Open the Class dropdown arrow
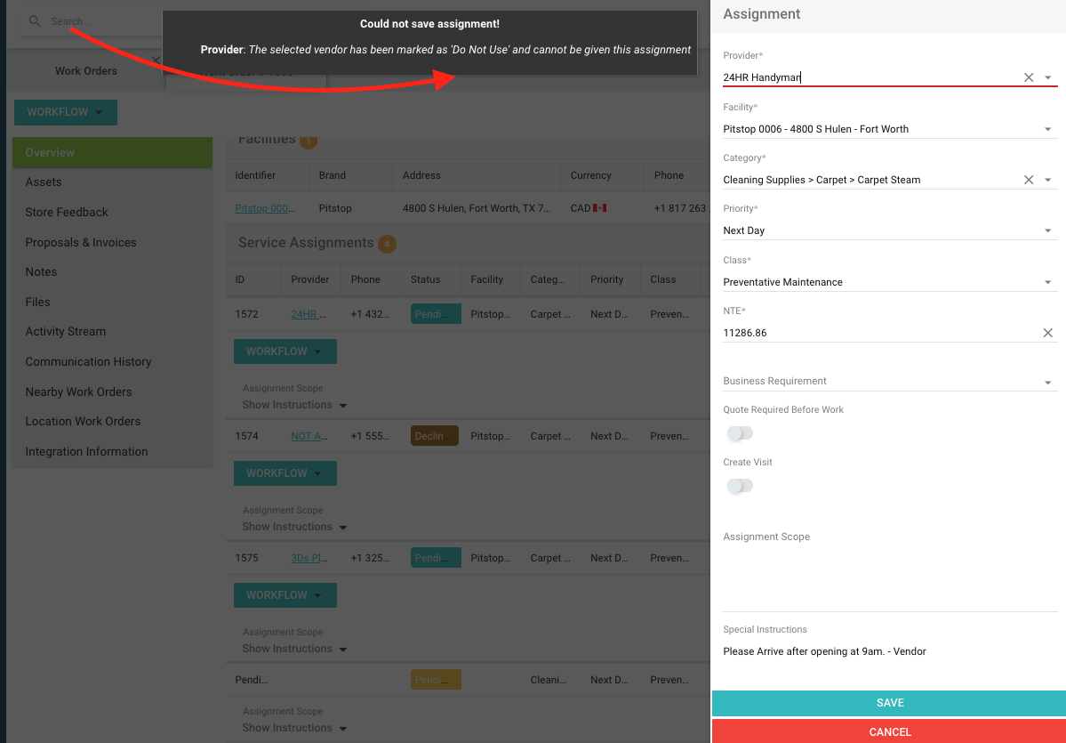1066x743 pixels. (x=1048, y=283)
